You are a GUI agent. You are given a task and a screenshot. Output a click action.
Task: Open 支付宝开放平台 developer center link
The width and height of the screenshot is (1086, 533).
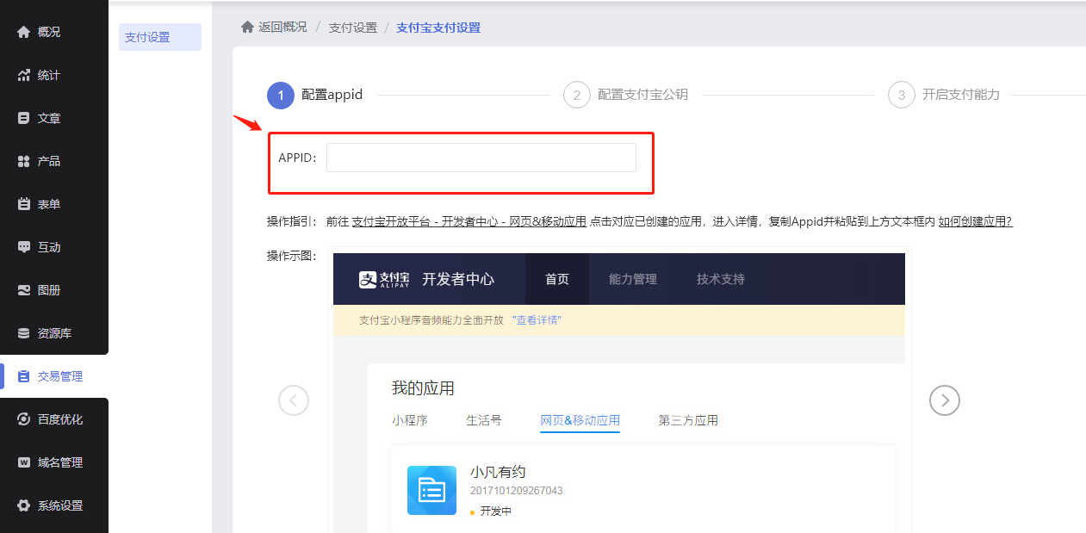469,221
